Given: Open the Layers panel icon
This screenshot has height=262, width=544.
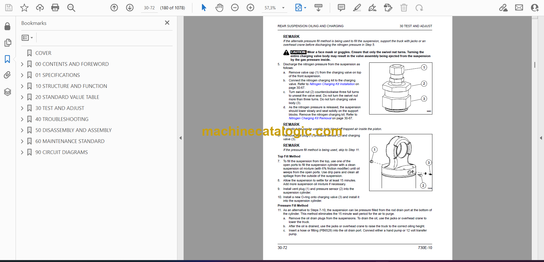Looking at the screenshot, I should (x=8, y=92).
